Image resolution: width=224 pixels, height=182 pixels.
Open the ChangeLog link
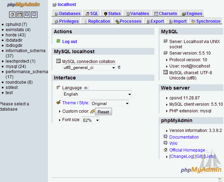pos(182,156)
